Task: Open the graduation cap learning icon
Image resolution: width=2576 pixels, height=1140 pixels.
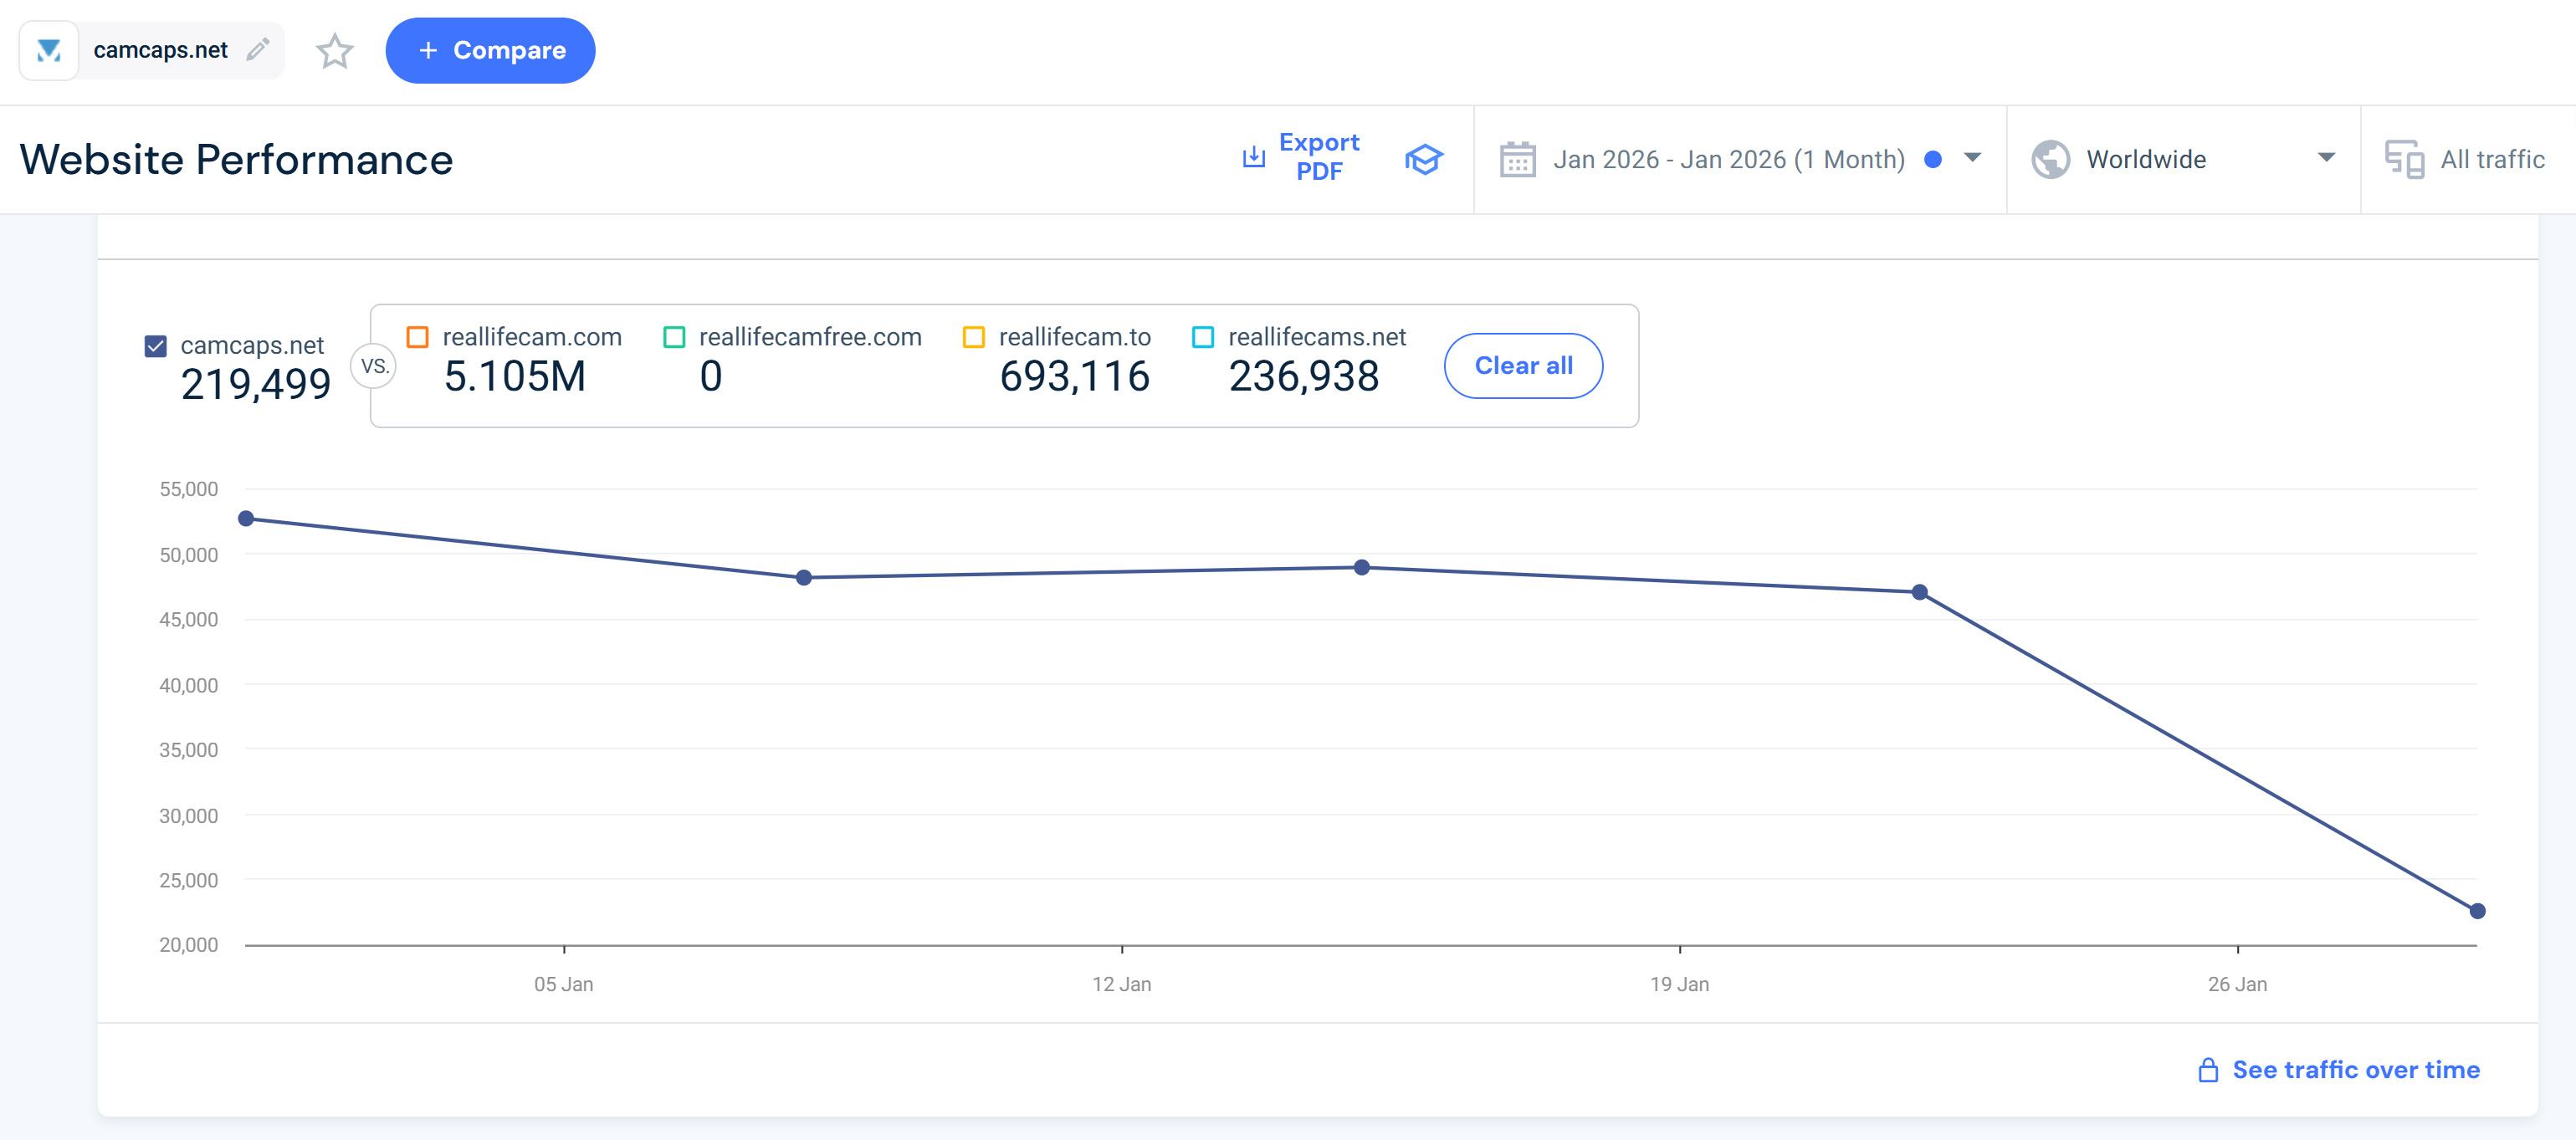Action: pyautogui.click(x=1423, y=159)
